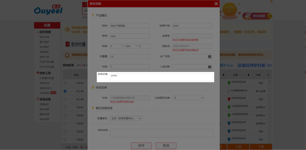306x150 pixels.
Task: Click into the 件数 field
Action: pos(130,67)
